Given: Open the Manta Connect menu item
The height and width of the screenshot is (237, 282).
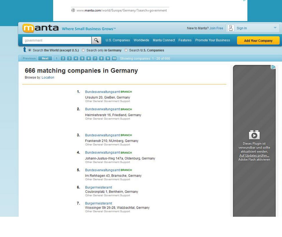Looking at the screenshot, I should point(164,40).
